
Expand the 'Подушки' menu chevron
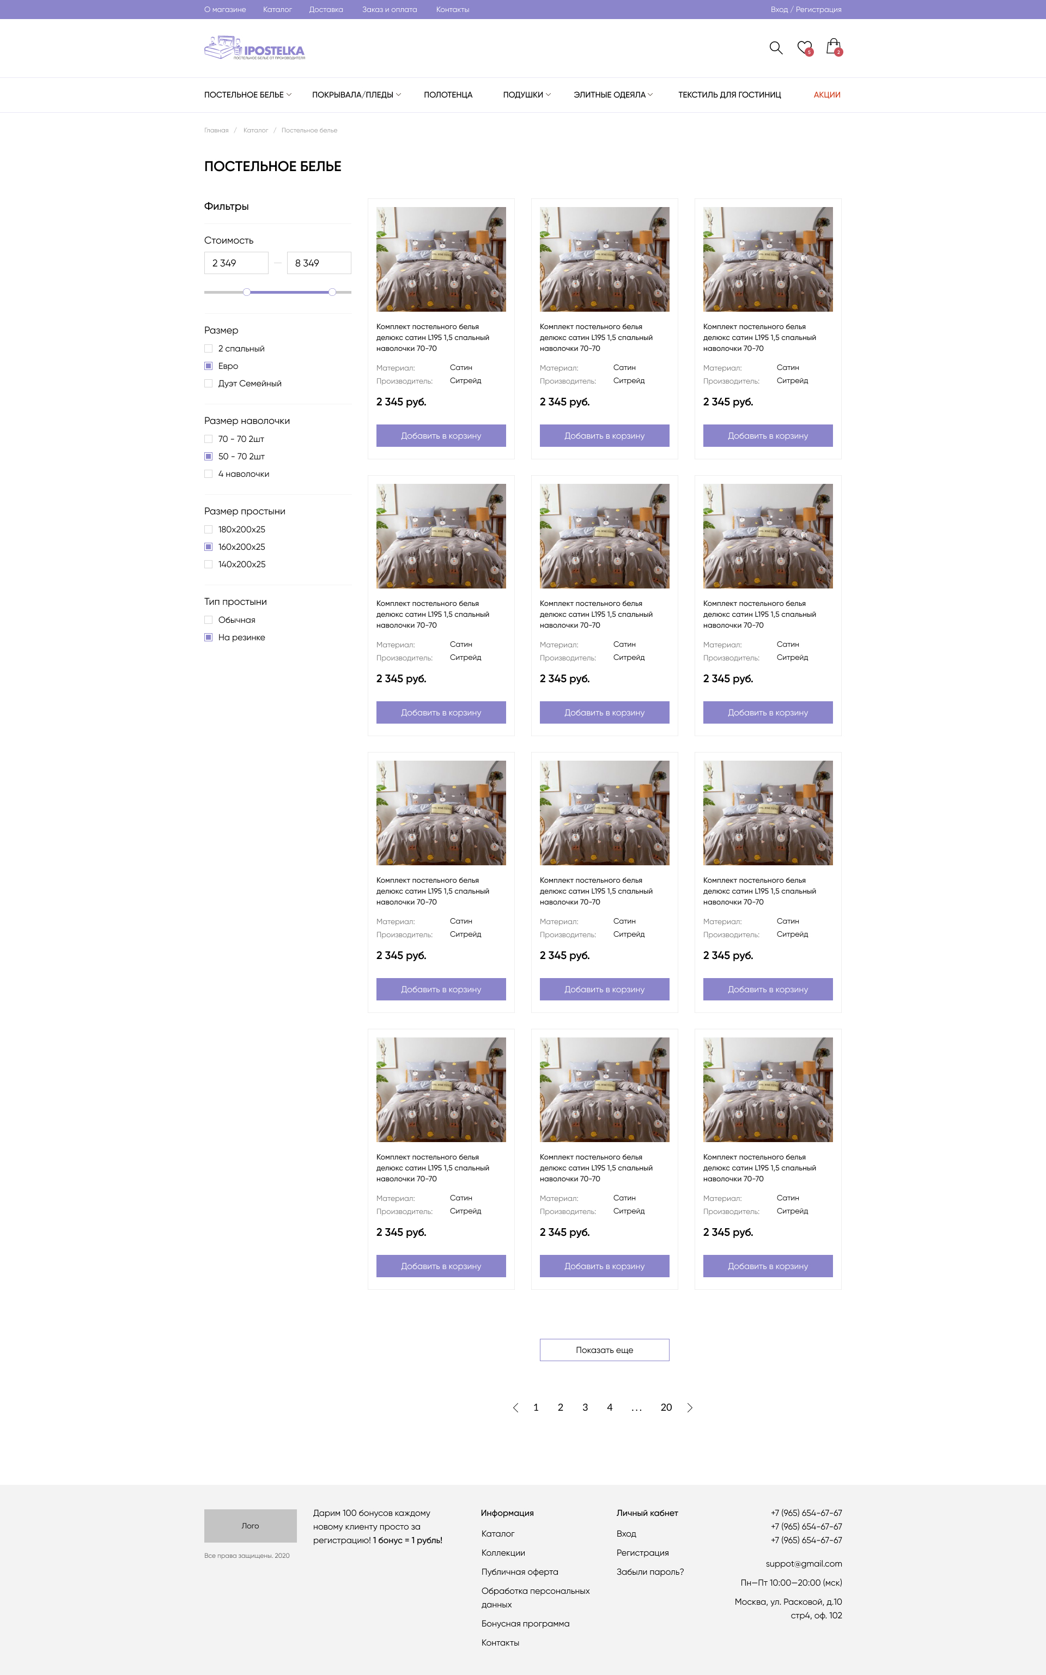click(549, 95)
